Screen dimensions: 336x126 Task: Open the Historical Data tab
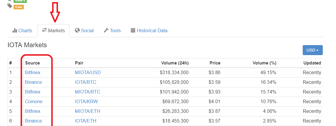click(x=152, y=30)
